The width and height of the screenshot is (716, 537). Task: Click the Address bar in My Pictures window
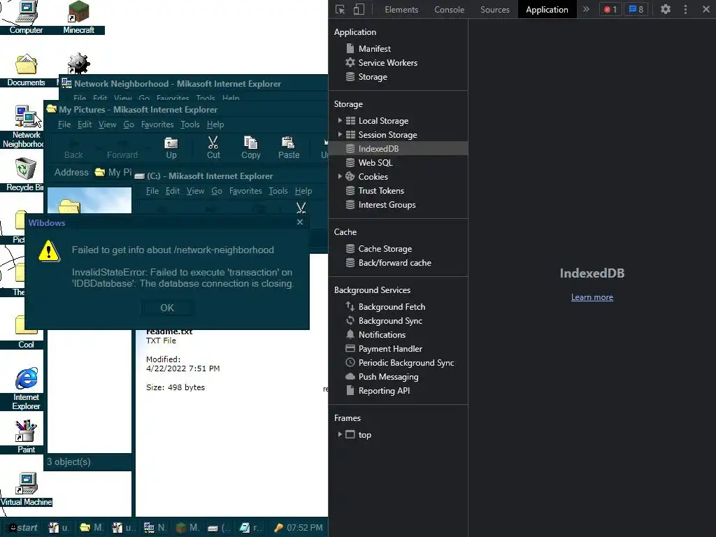113,172
